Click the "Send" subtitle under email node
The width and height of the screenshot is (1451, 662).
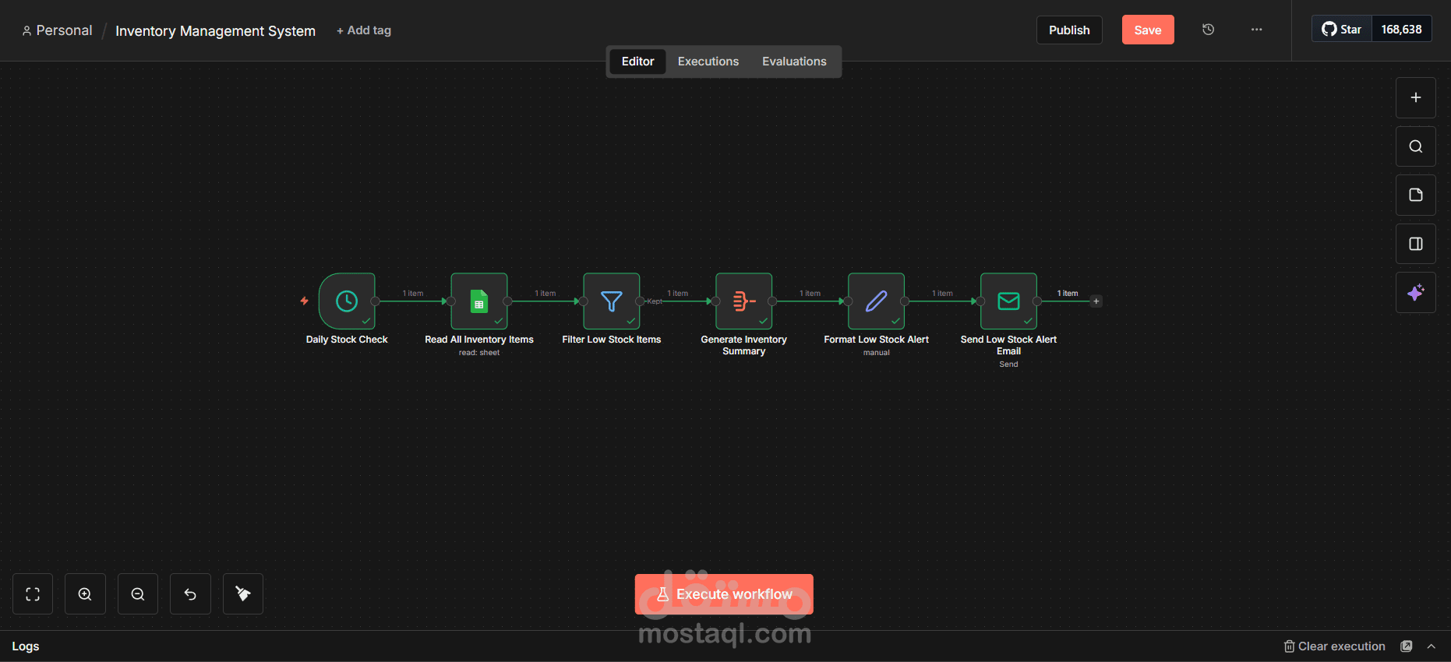click(1008, 364)
